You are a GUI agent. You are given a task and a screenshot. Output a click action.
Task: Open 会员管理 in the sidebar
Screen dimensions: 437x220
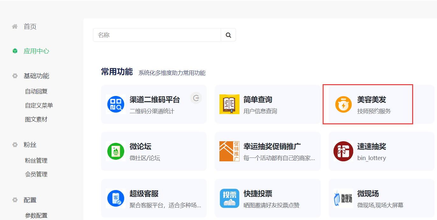tap(36, 174)
